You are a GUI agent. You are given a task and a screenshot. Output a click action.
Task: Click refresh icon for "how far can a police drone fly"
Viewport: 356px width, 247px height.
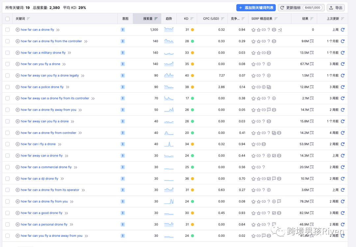click(342, 87)
